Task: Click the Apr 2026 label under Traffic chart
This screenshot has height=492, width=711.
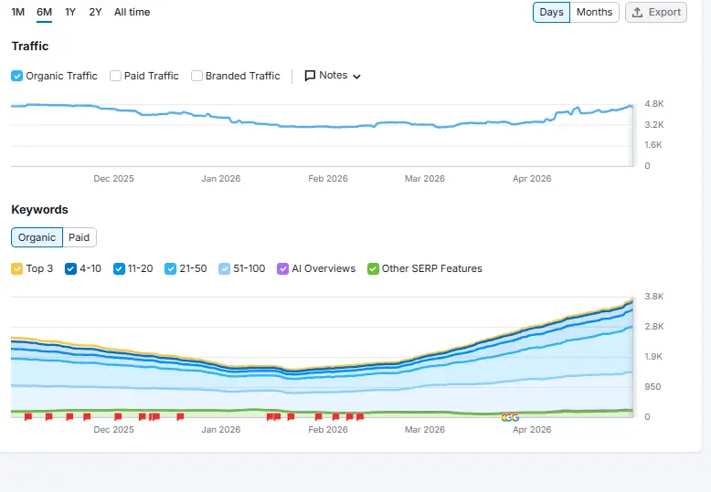Action: click(532, 179)
